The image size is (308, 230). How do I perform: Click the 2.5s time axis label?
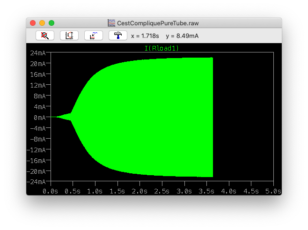coord(161,191)
